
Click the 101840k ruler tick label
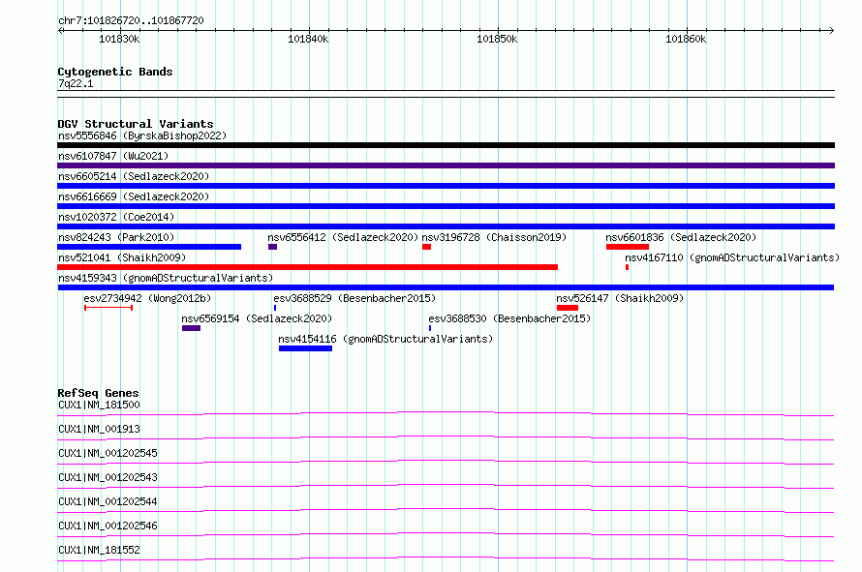(x=308, y=39)
